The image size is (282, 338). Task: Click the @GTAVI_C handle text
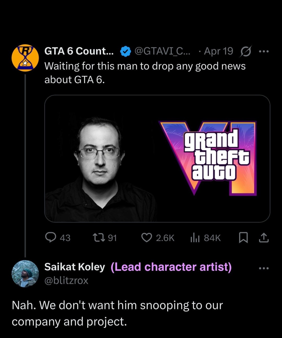click(162, 51)
